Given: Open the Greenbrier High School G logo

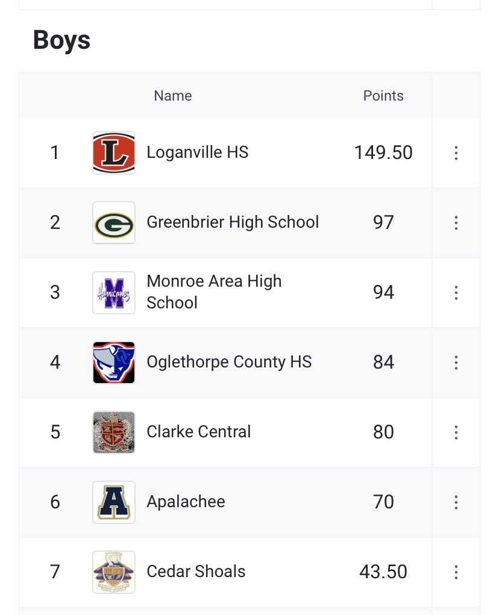Looking at the screenshot, I should [114, 223].
